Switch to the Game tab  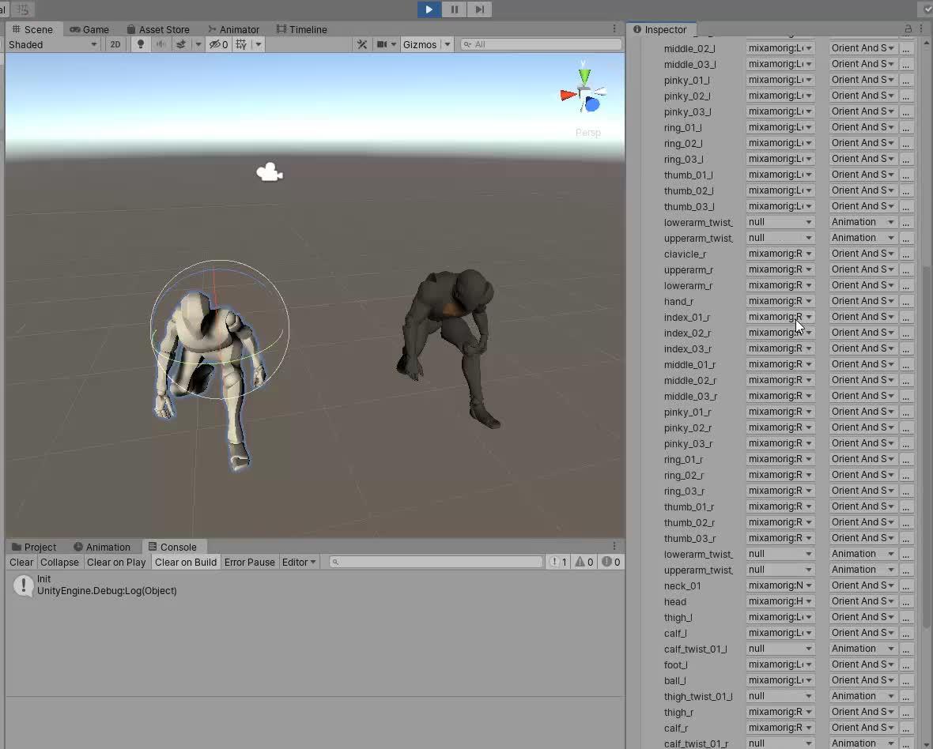[x=89, y=29]
